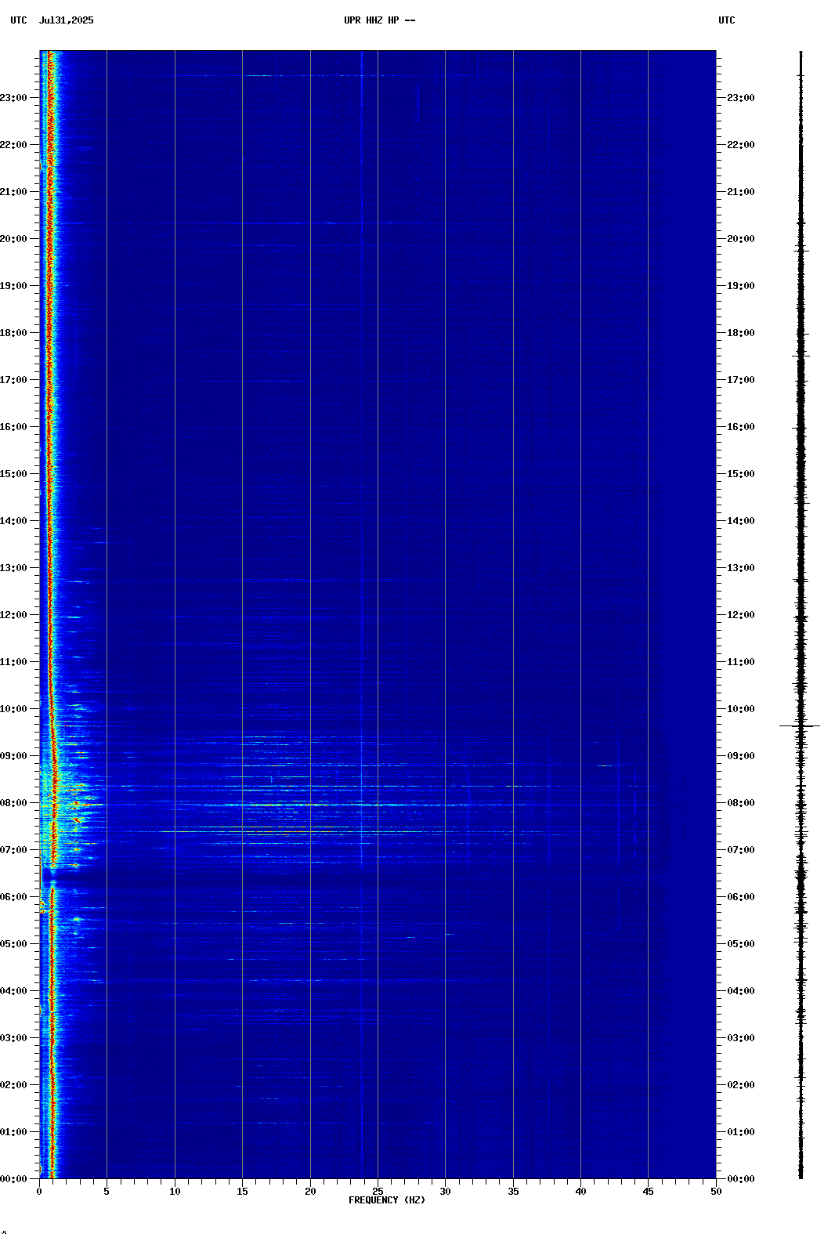Image resolution: width=835 pixels, height=1241 pixels.
Task: Click the left axis 15:00 time label
Action: point(14,474)
